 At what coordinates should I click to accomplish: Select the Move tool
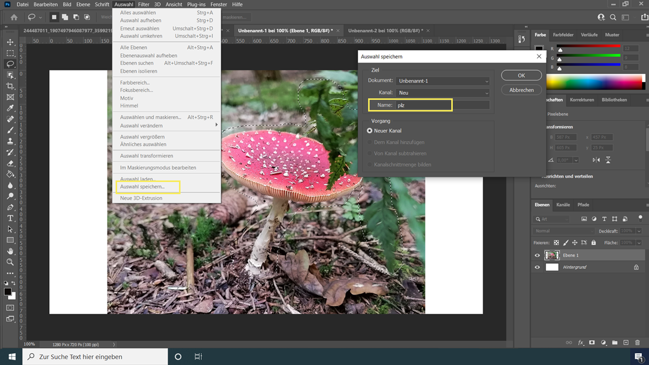point(10,42)
